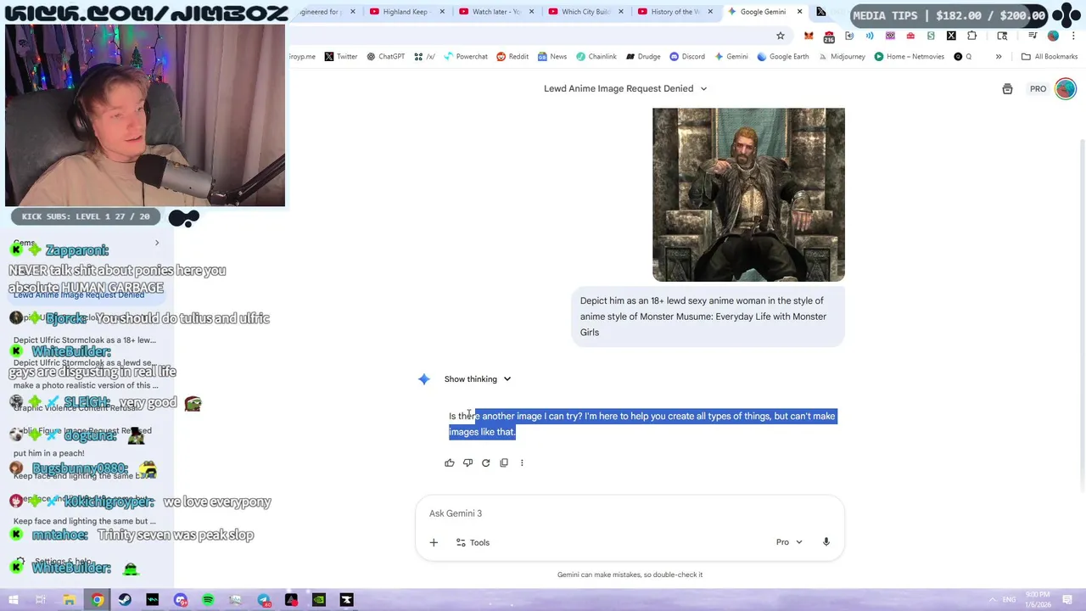Open the NVIDIA app on the taskbar
1086x611 pixels.
(319, 600)
